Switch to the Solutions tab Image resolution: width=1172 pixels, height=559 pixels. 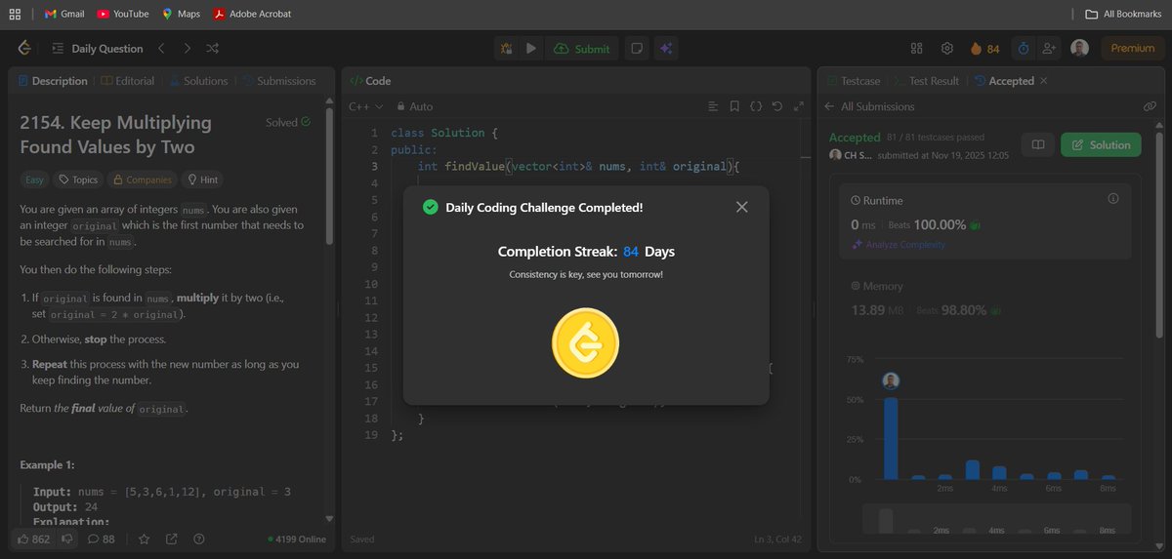(198, 81)
